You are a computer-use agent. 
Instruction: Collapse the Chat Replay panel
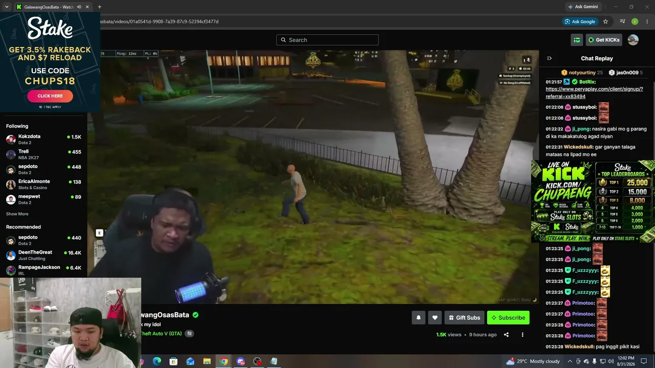[x=549, y=58]
